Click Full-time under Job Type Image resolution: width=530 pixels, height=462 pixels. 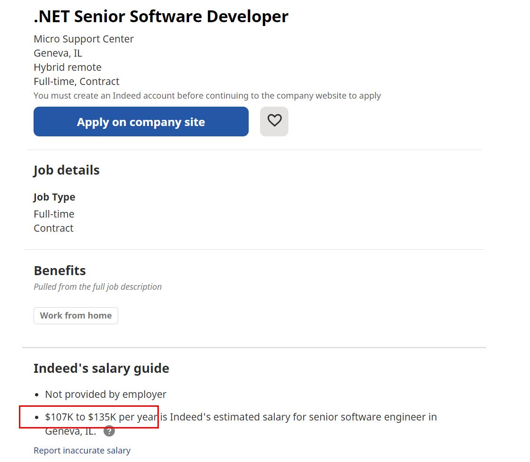[54, 214]
